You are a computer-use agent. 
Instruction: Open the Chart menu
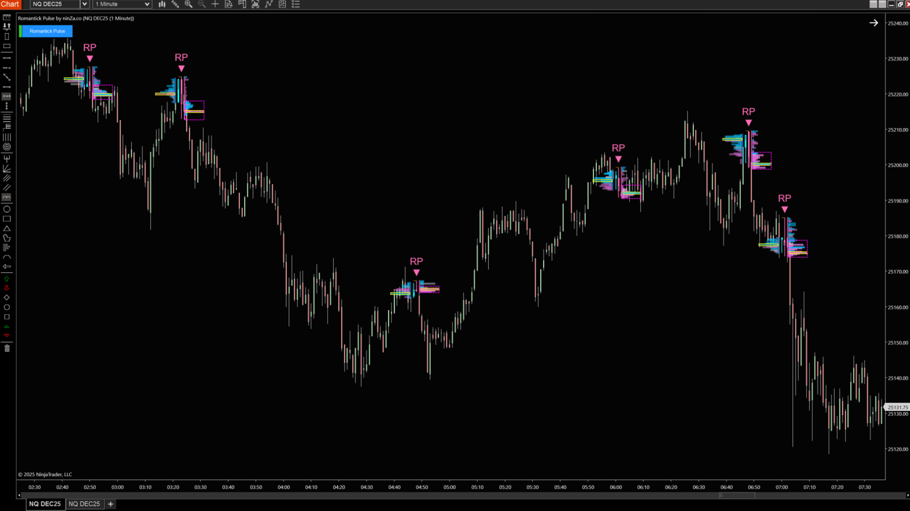[x=10, y=4]
